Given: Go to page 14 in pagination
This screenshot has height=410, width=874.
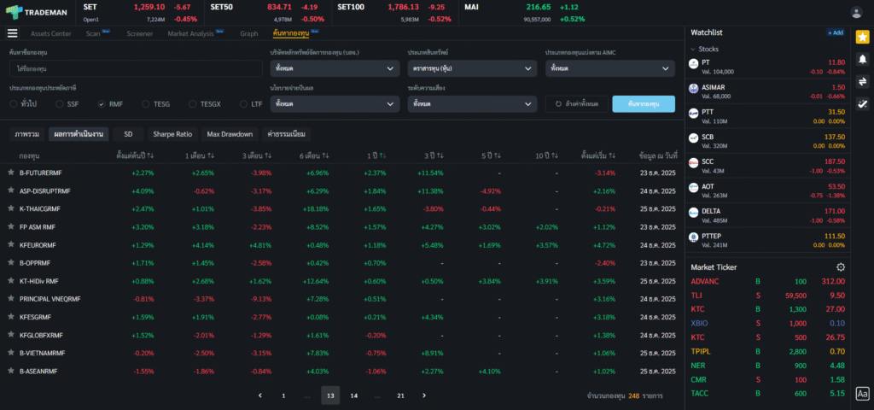Looking at the screenshot, I should [x=353, y=395].
